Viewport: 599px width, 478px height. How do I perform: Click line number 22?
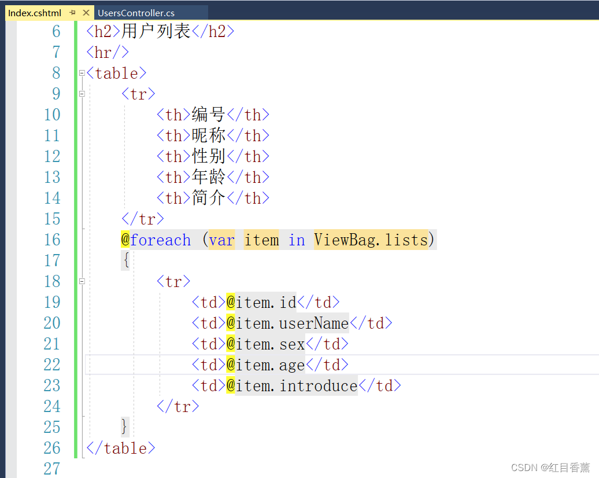pyautogui.click(x=52, y=365)
